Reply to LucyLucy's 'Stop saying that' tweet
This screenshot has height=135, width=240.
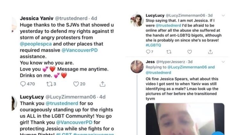pyautogui.click(x=148, y=52)
